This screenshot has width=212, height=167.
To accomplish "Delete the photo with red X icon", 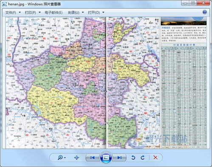I will [x=155, y=157].
